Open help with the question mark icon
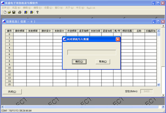The width and height of the screenshot is (166, 113). click(x=37, y=12)
